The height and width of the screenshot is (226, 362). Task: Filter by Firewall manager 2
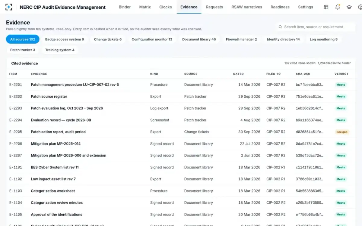tap(241, 39)
